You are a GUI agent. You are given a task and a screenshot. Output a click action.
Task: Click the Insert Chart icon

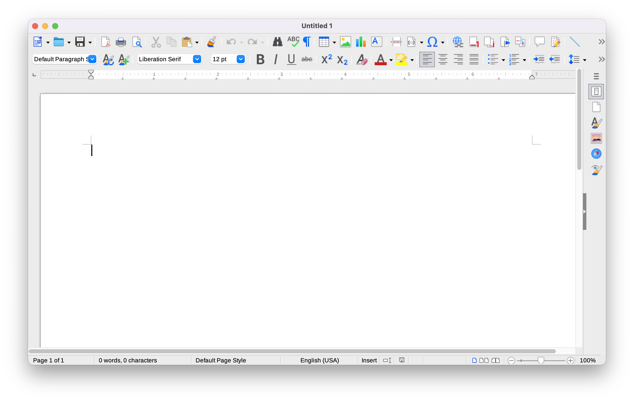(360, 42)
